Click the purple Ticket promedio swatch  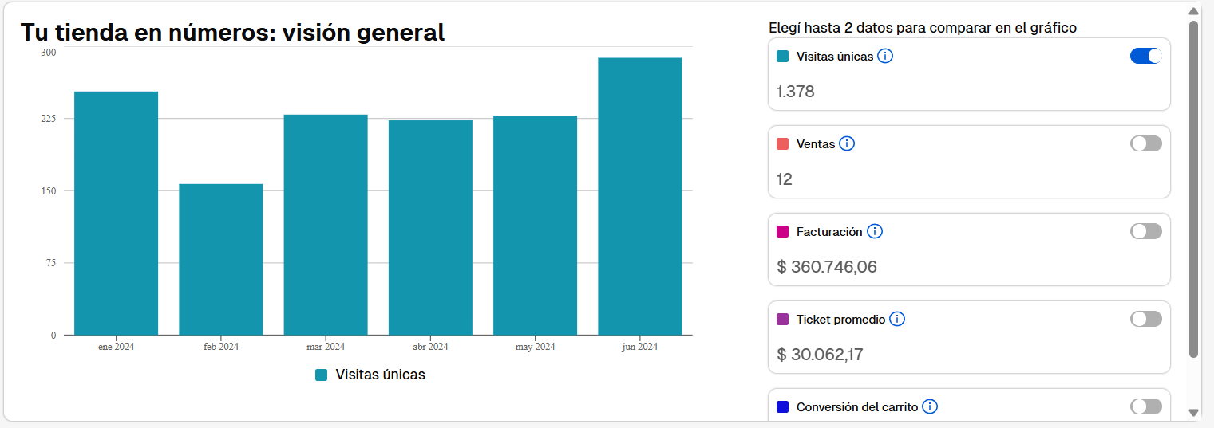click(x=783, y=320)
